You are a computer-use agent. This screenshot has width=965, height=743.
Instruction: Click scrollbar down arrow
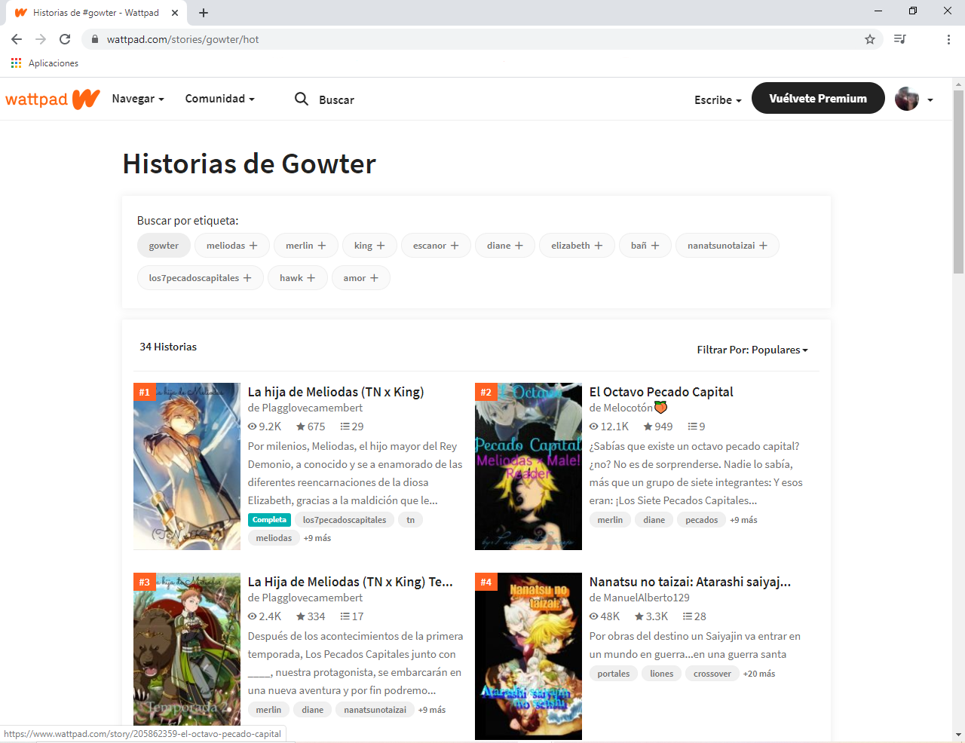tap(958, 734)
